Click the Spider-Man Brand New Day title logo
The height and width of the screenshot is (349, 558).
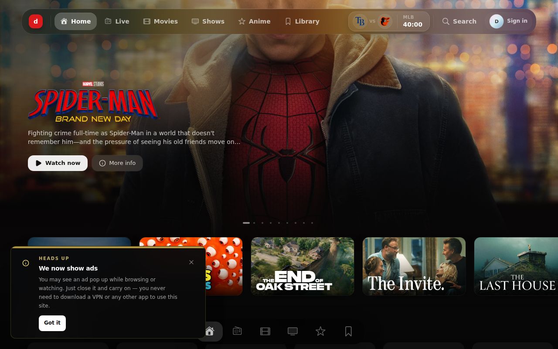(92, 101)
